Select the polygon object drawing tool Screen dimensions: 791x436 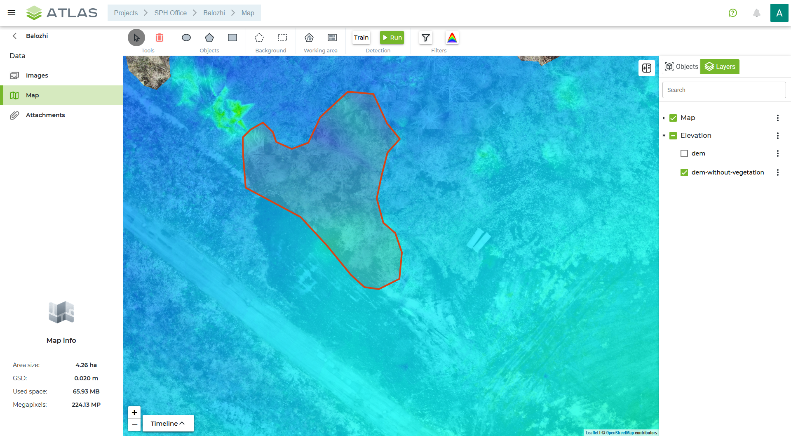pyautogui.click(x=209, y=38)
